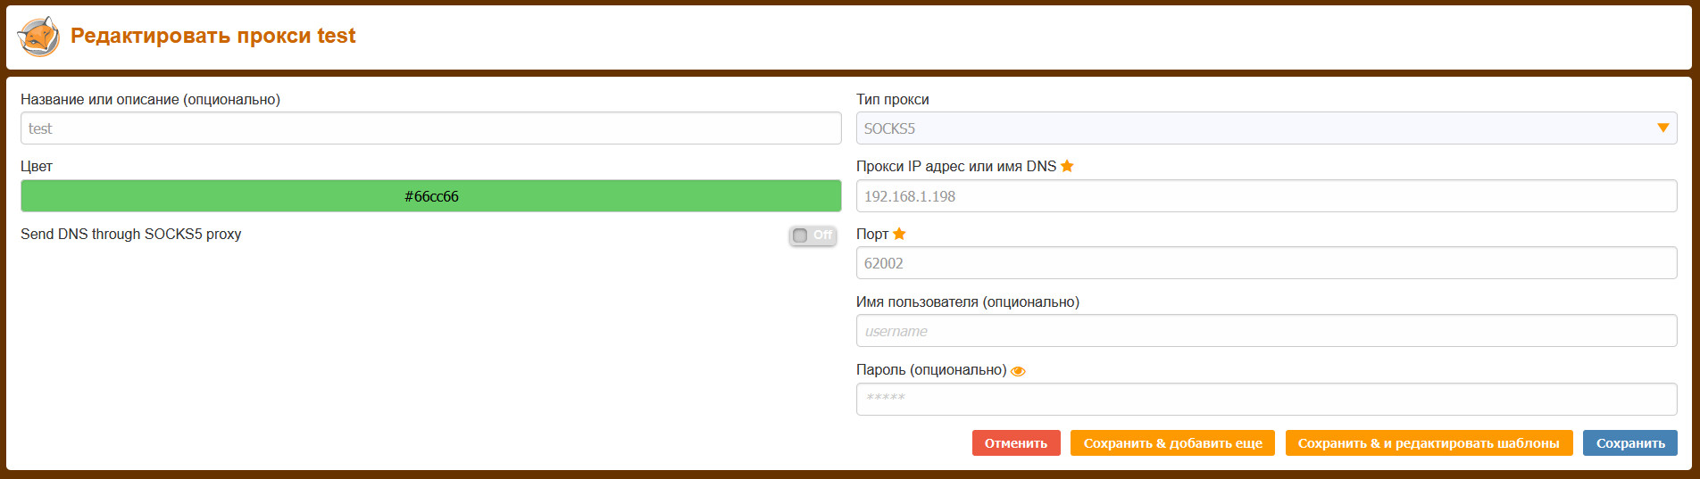The width and height of the screenshot is (1700, 479).
Task: Click the Цвет label
Action: (x=37, y=166)
